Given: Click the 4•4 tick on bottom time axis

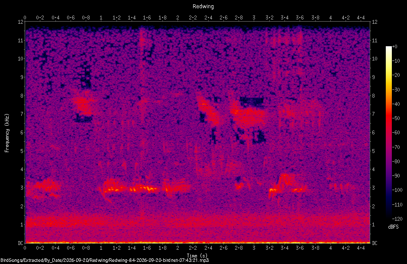Looking at the screenshot, I should click(361, 248).
